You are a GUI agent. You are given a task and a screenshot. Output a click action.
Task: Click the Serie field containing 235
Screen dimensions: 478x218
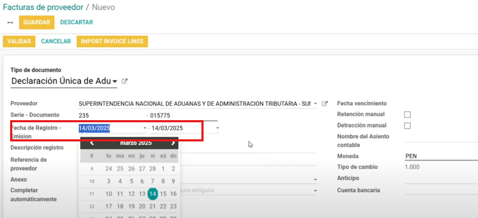coord(111,115)
